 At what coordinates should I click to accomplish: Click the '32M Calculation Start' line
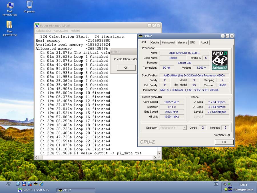pos(83,36)
